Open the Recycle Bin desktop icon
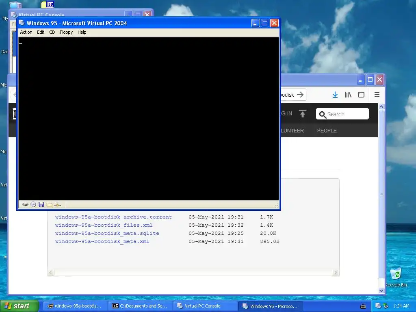This screenshot has height=312, width=416. tap(396, 277)
